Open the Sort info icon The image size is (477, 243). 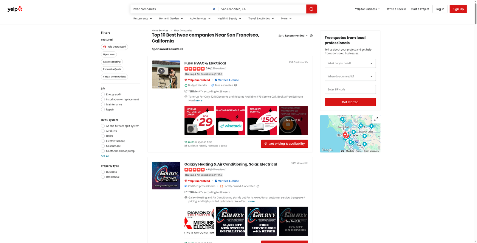pos(311,36)
